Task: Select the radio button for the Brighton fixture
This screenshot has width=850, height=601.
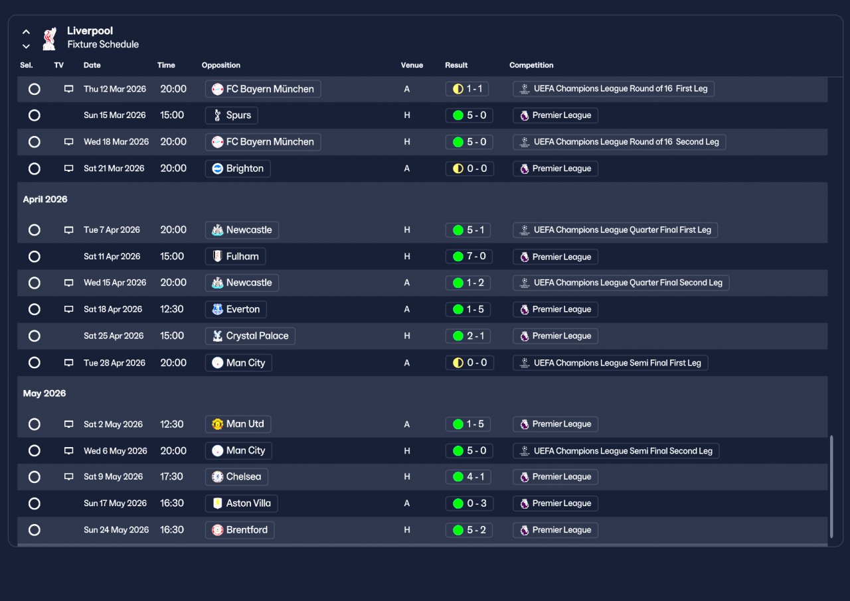Action: (35, 168)
